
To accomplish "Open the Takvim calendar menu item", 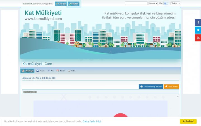I will pos(61,71).
